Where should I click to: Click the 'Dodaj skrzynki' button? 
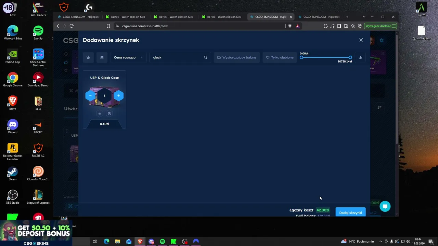coord(350,213)
